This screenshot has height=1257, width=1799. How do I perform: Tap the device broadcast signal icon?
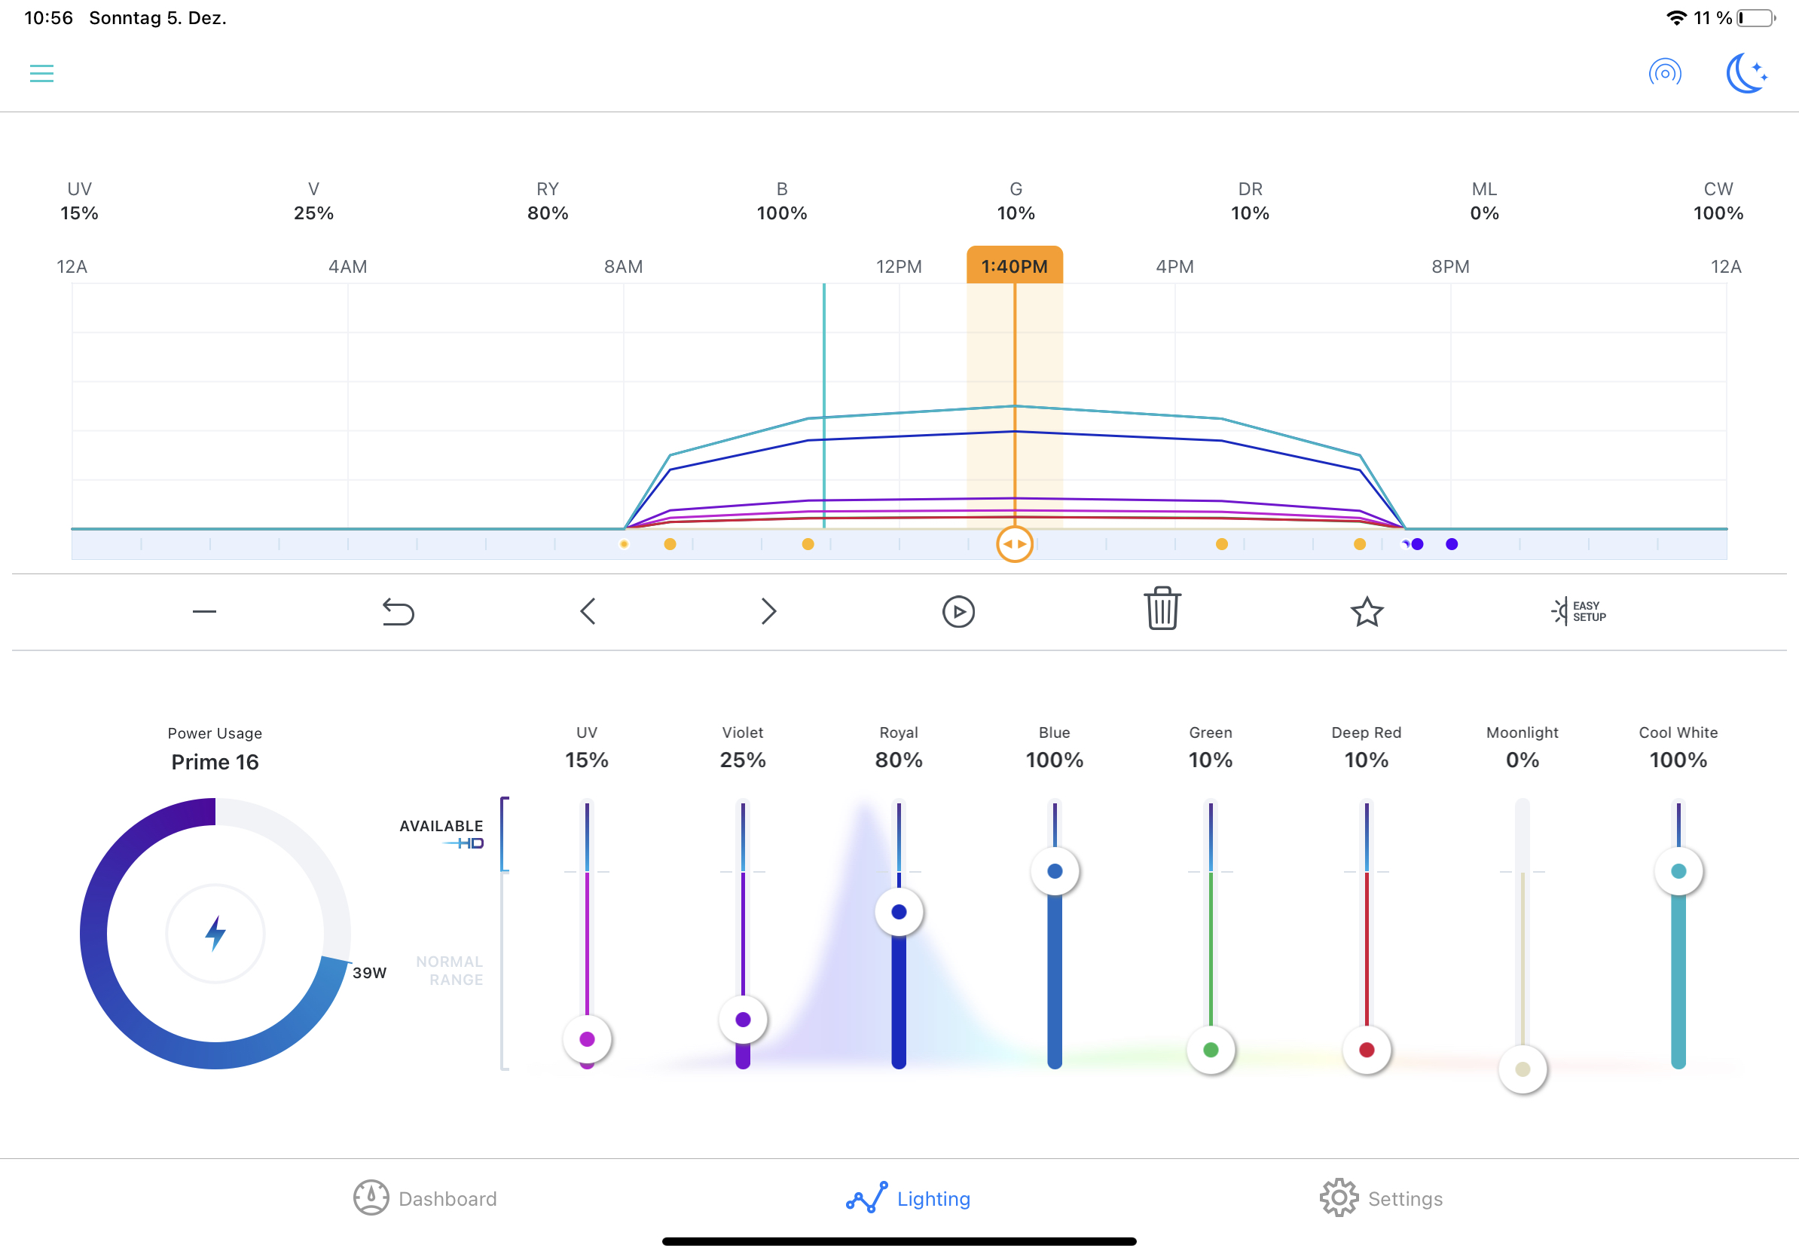point(1664,74)
